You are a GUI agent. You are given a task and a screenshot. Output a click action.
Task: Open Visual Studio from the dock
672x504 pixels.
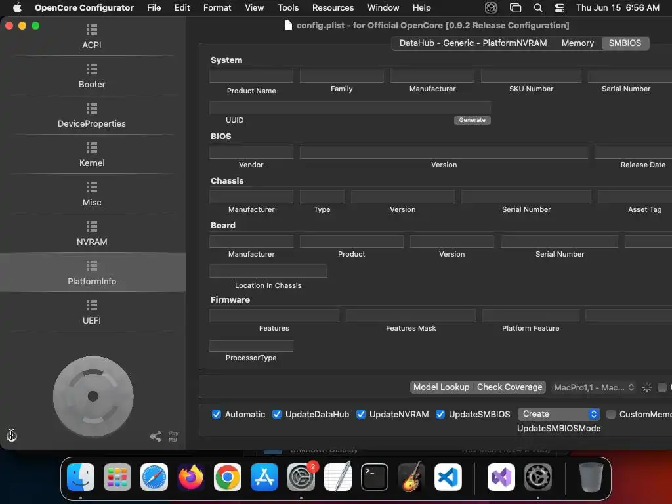click(501, 477)
